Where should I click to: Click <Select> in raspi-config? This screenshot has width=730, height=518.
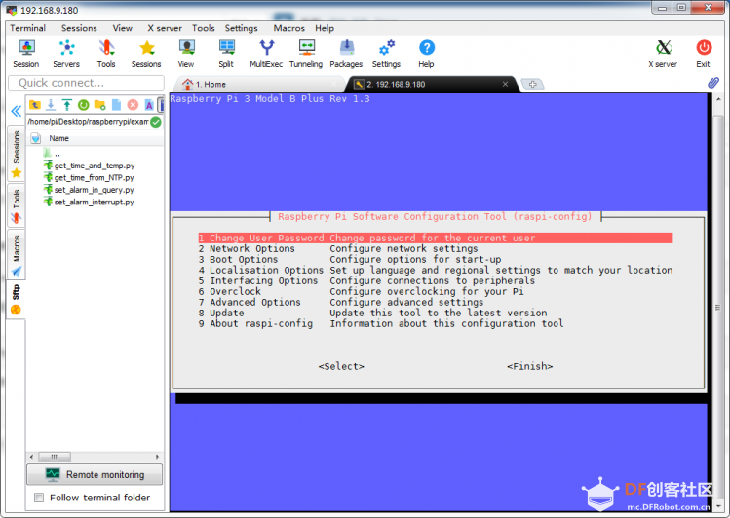point(341,366)
